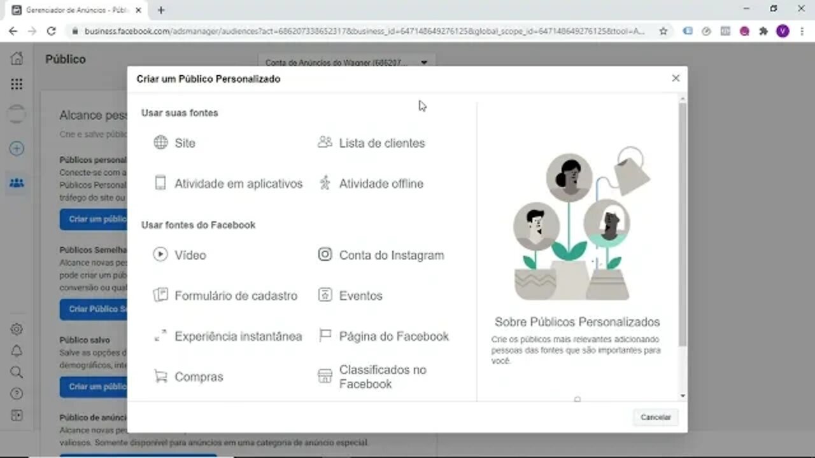815x458 pixels.
Task: Select the Página do Facebook flag icon
Action: (325, 336)
